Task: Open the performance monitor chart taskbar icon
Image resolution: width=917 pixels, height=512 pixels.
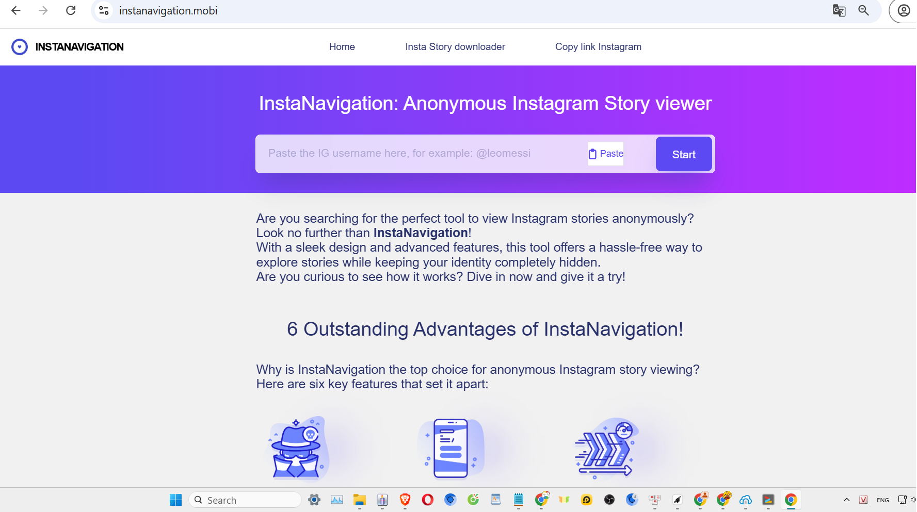Action: (337, 500)
